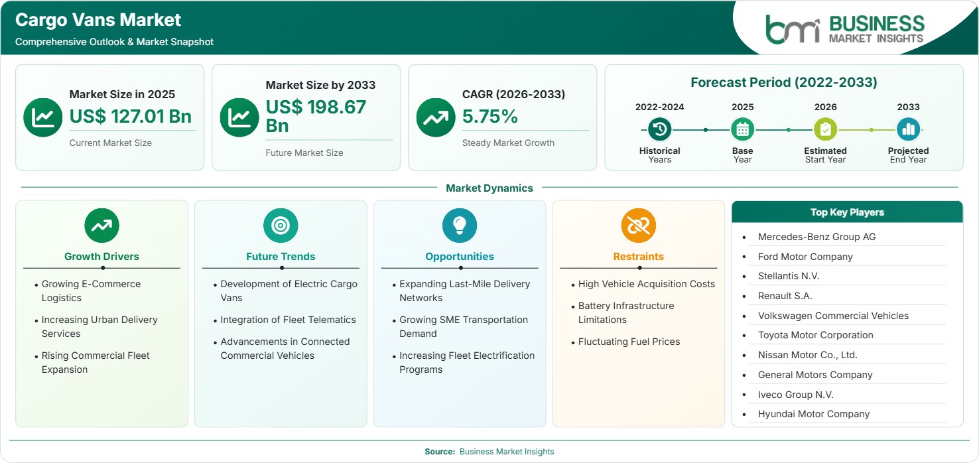This screenshot has height=463, width=979.
Task: Click the 2033 timeline label
Action: click(908, 107)
